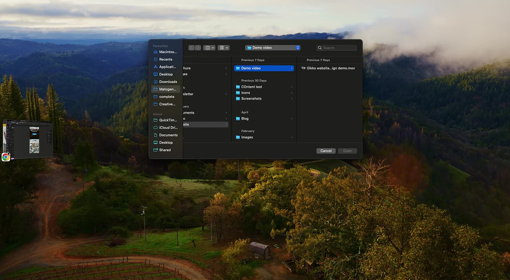The width and height of the screenshot is (510, 280).
Task: Open the Demo video location pop-up
Action: tap(273, 48)
